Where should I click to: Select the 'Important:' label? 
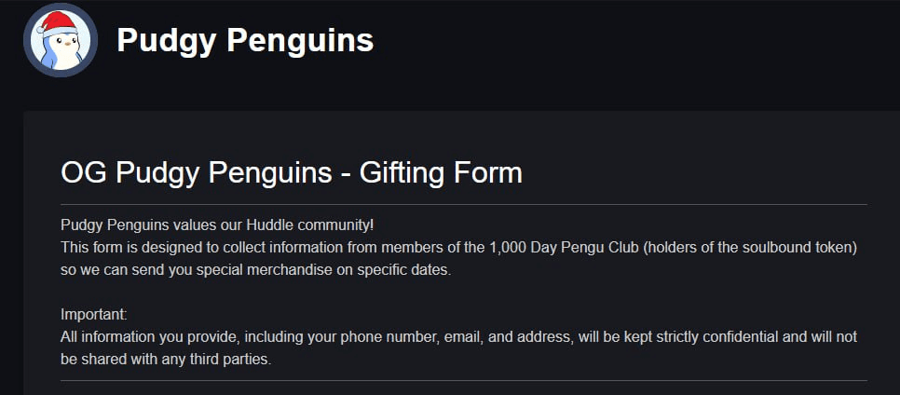click(x=93, y=315)
